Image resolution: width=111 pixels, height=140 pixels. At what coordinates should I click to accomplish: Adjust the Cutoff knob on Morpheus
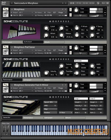(x=46, y=28)
